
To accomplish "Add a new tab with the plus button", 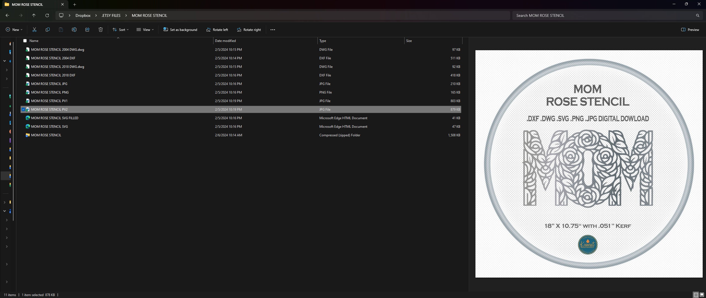I will pyautogui.click(x=74, y=4).
